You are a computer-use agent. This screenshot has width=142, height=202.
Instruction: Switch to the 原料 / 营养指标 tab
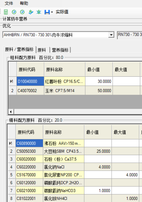click(x=19, y=50)
